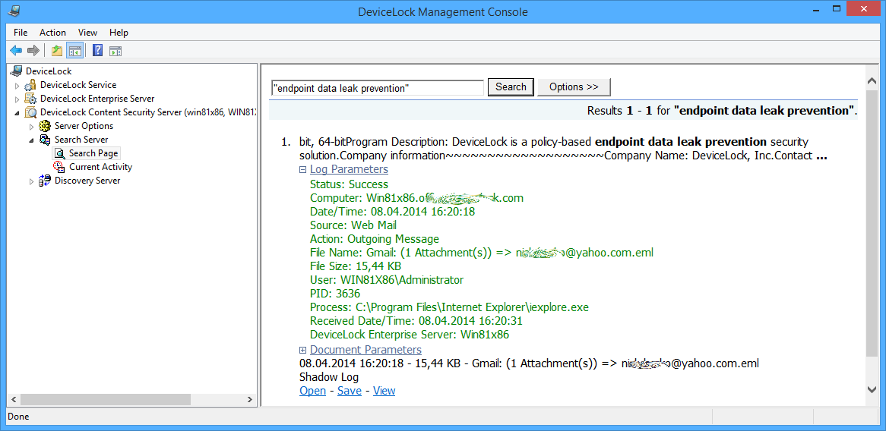The height and width of the screenshot is (431, 886).
Task: Click the 'Source: Web Mail' log line
Action: [353, 225]
